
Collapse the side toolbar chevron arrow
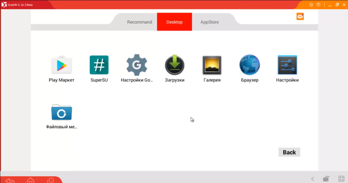tap(312, 179)
